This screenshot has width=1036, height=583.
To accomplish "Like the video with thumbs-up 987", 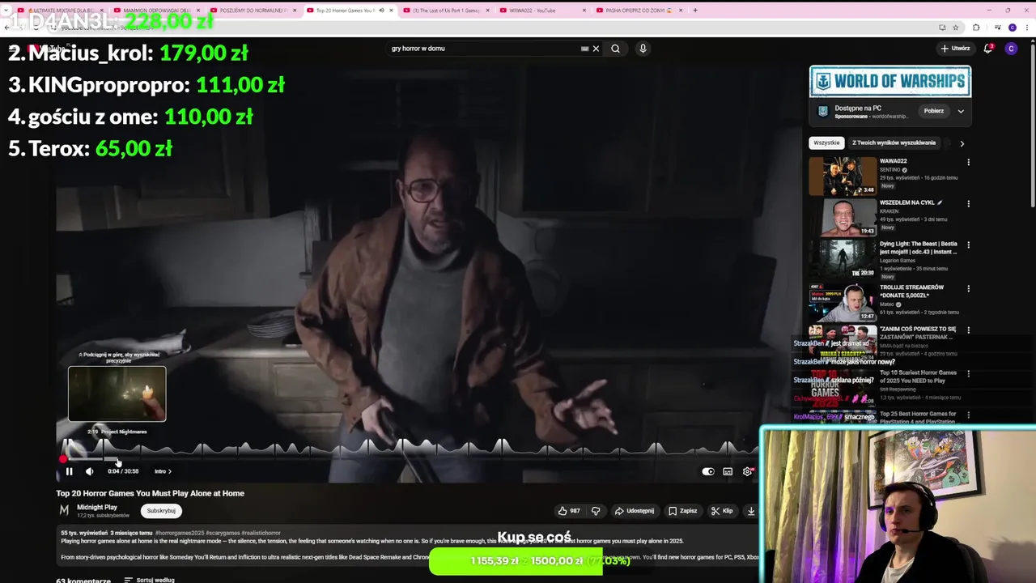I will (569, 511).
